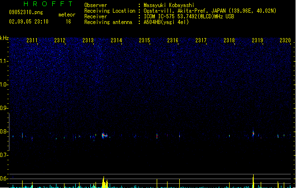
Task: Click the tall yellow amplitude peak before 2319
Action: pos(253,181)
